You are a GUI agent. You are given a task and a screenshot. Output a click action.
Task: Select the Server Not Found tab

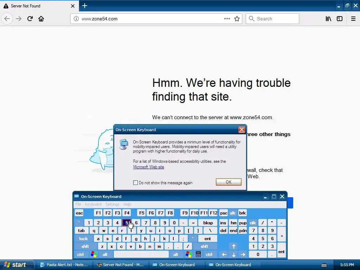pos(39,6)
